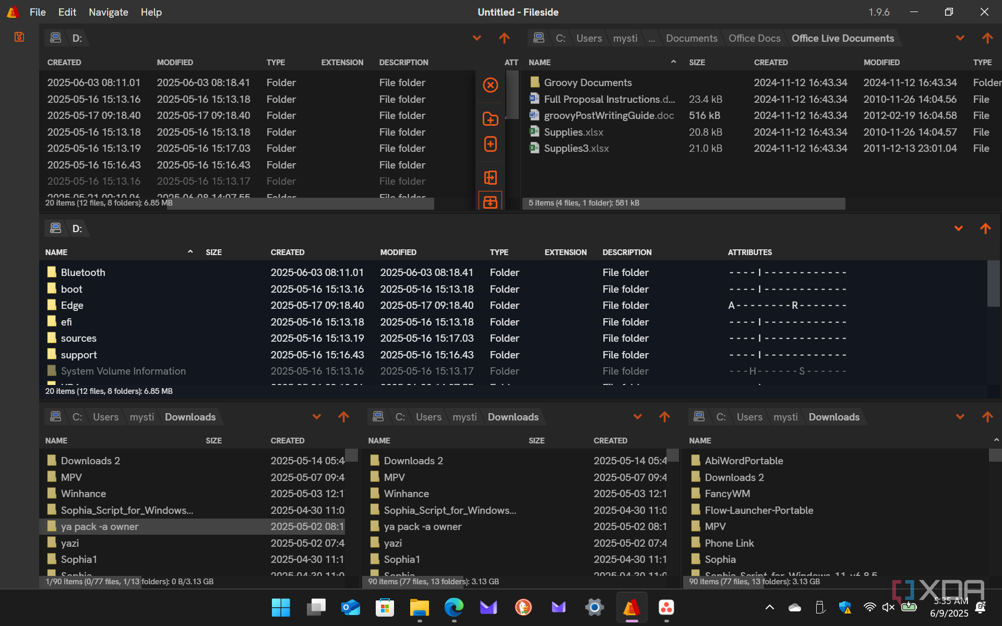Expand history dropdown in third Downloads pane
This screenshot has height=626, width=1002.
point(960,417)
